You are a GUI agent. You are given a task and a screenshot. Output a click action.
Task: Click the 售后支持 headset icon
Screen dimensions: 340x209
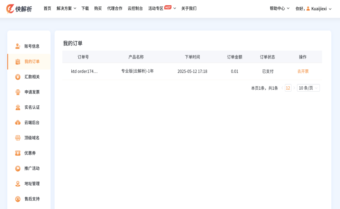18,199
